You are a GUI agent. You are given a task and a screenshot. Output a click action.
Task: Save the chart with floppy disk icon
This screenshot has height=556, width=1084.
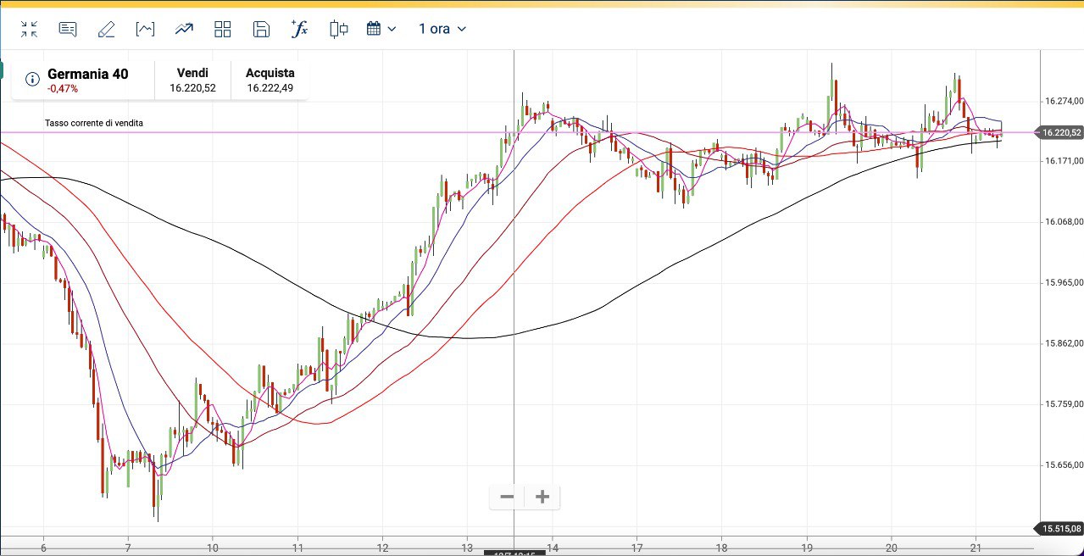(x=261, y=29)
